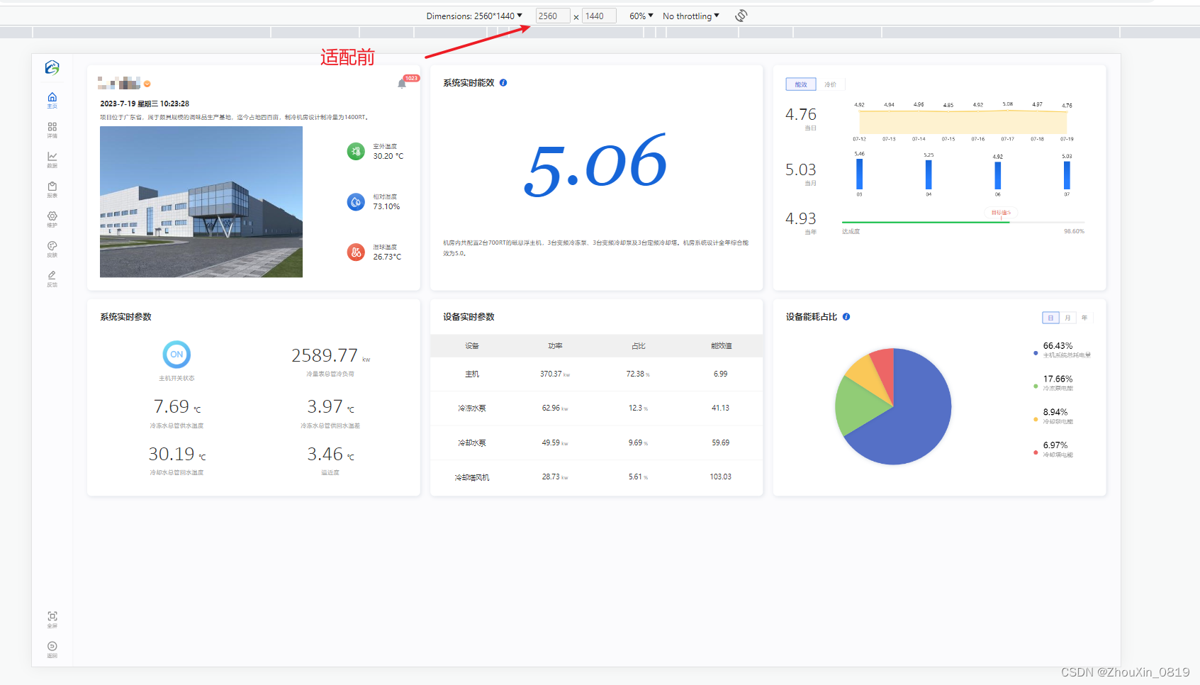
Task: Click the 4.93 当年 value
Action: click(801, 218)
